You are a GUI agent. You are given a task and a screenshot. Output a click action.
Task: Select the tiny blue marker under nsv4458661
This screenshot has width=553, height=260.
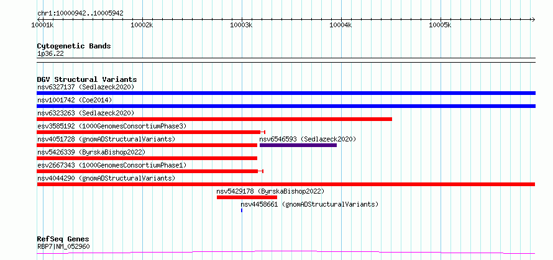[242, 210]
